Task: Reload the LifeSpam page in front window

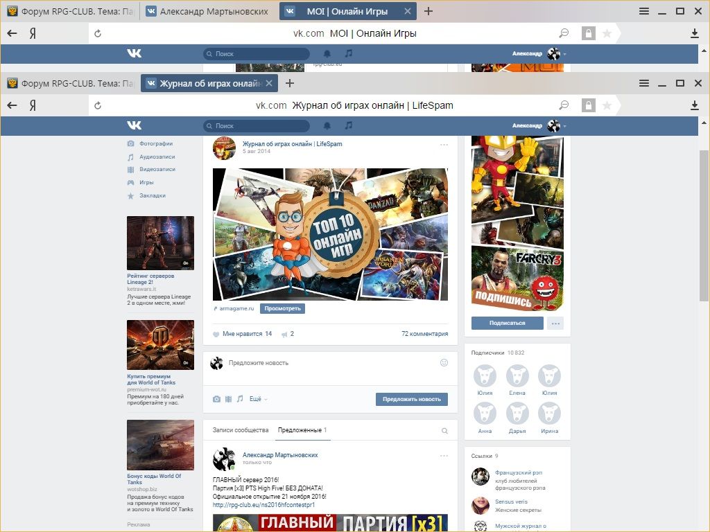Action: tap(98, 106)
